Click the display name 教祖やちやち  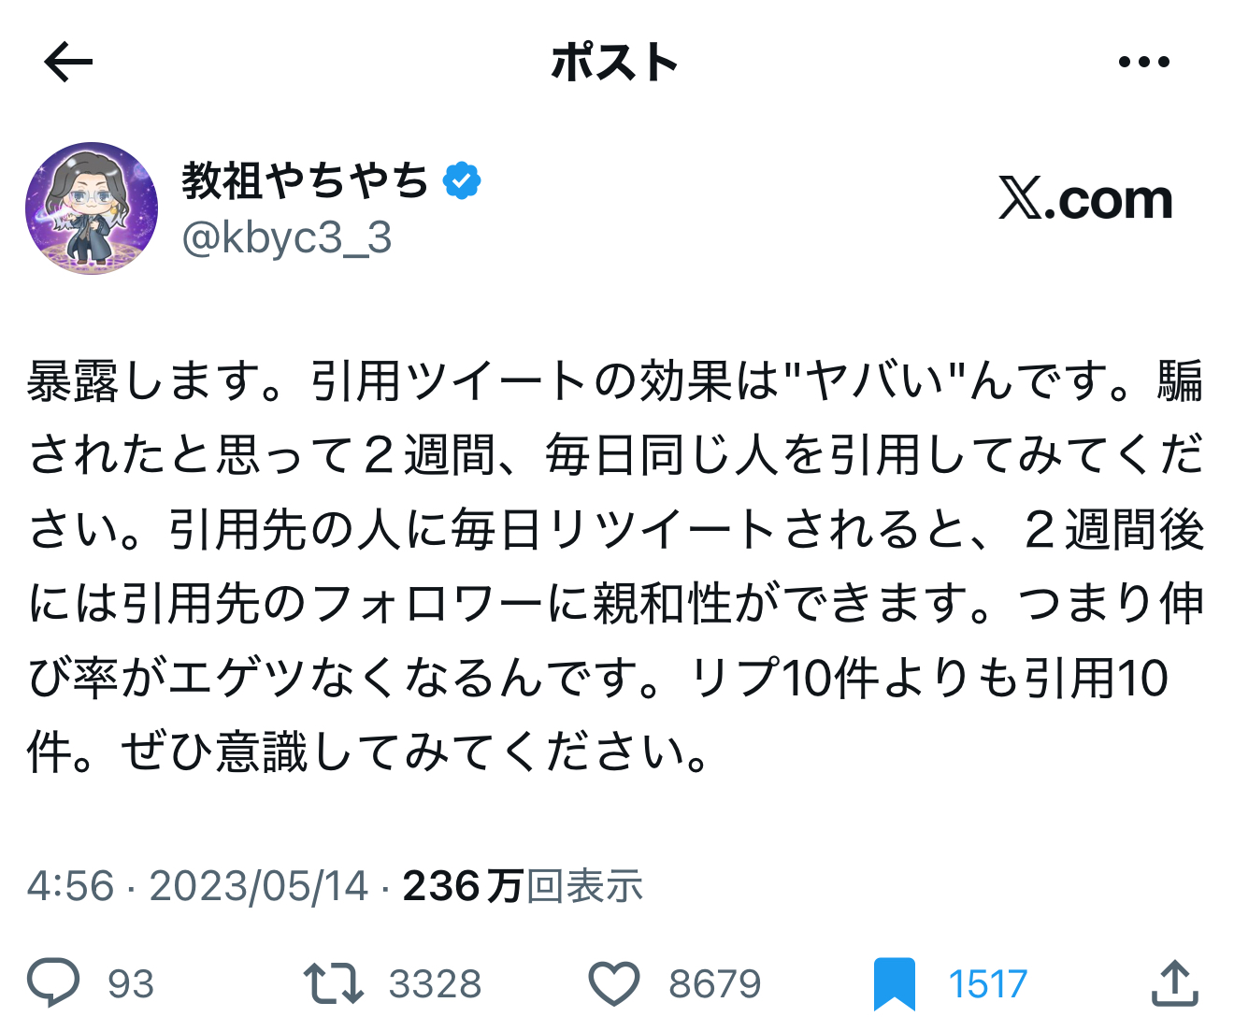(305, 180)
